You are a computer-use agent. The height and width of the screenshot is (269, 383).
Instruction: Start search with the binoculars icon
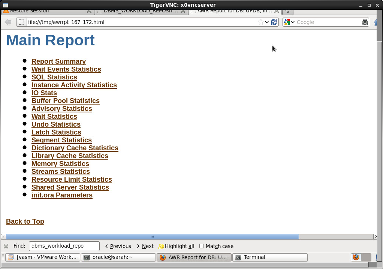[x=365, y=22]
